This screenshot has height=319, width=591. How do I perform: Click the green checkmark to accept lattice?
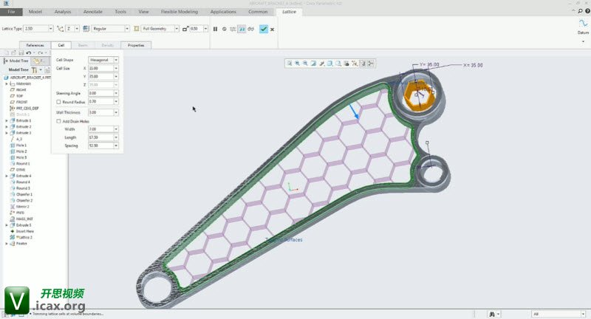click(x=264, y=29)
